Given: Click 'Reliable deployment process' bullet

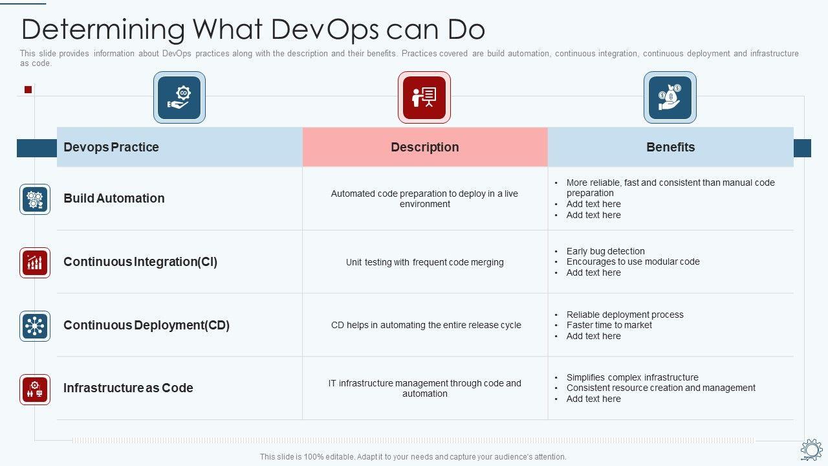Looking at the screenshot, I should 625,315.
